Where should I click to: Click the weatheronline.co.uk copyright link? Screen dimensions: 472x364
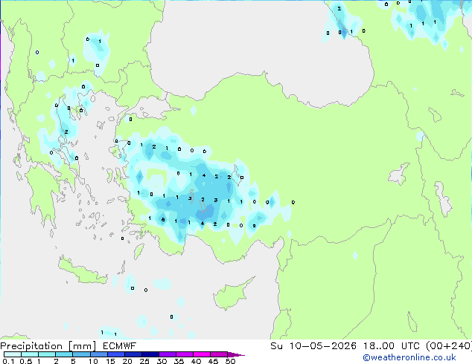(x=409, y=357)
